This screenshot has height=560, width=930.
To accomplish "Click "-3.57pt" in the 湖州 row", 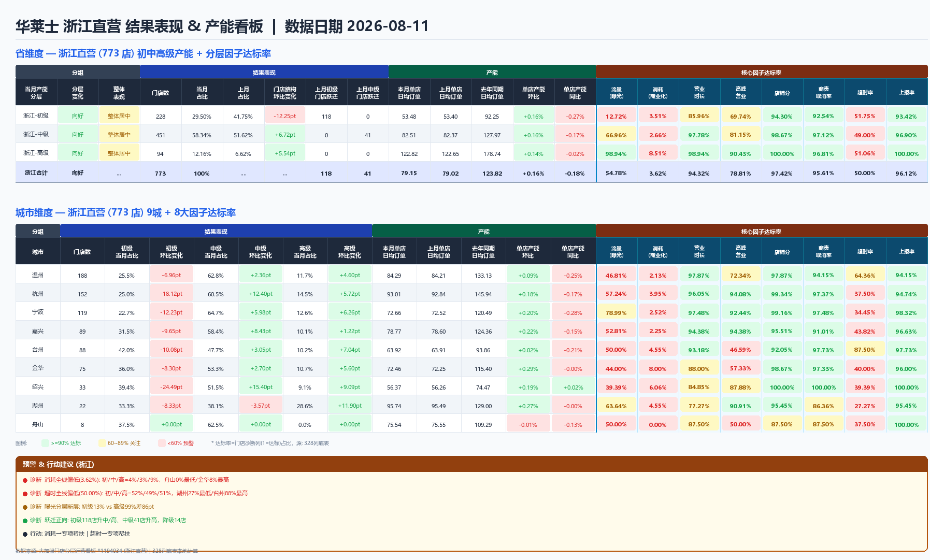I will (261, 406).
